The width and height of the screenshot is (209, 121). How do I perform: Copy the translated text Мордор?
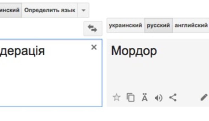131,97
